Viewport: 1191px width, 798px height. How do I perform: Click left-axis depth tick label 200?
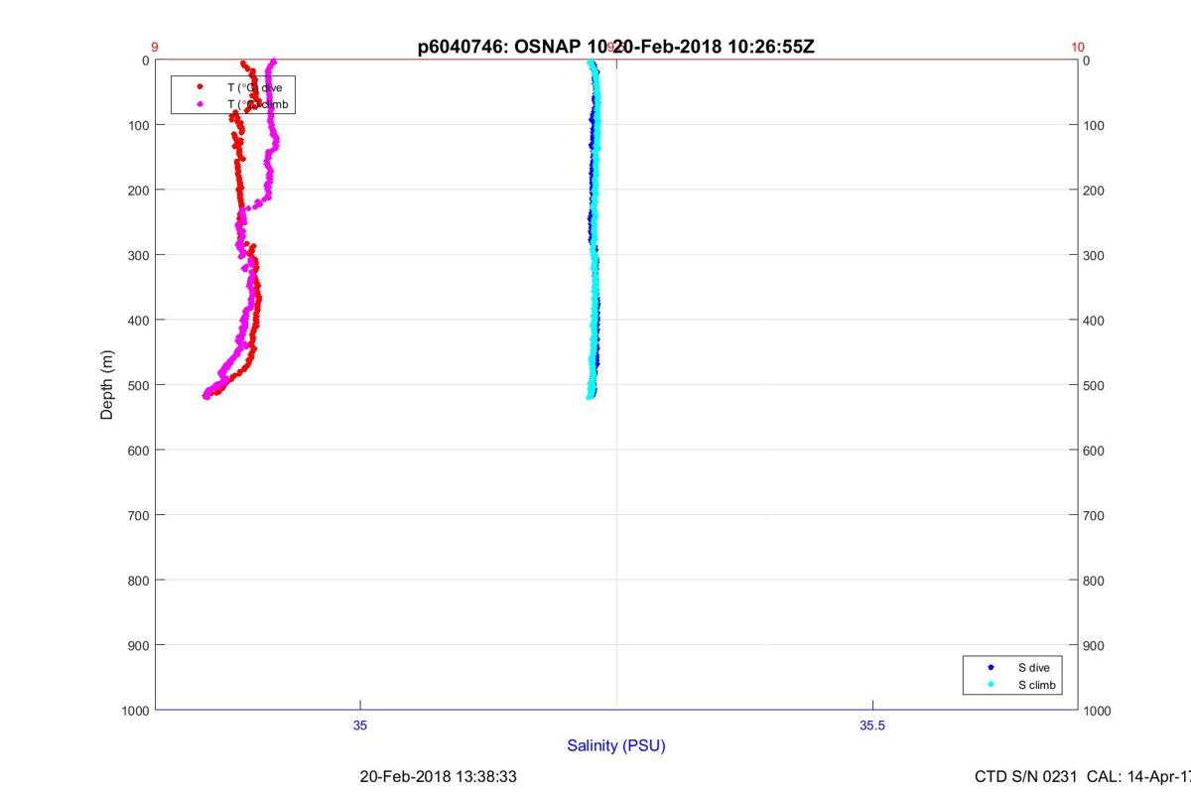click(138, 190)
